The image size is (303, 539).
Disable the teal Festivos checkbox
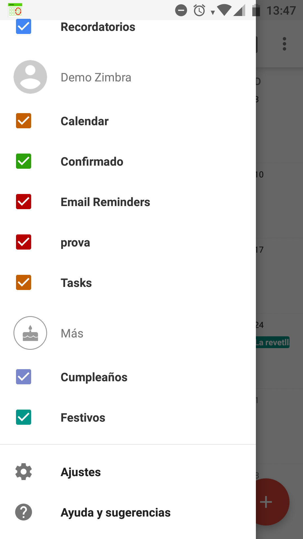[x=24, y=417]
